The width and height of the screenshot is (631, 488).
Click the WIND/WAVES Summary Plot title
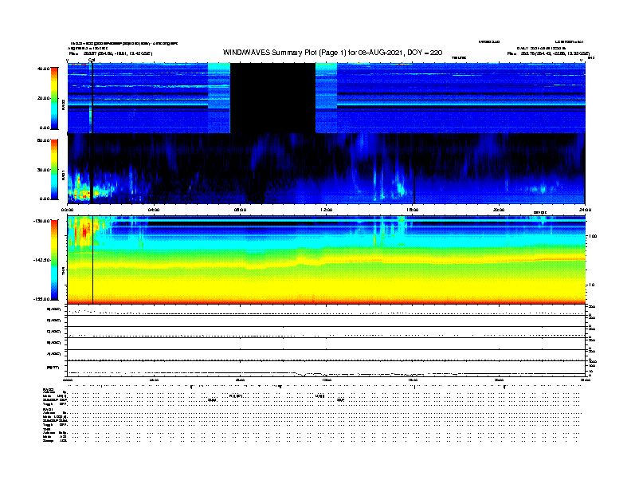click(x=332, y=53)
